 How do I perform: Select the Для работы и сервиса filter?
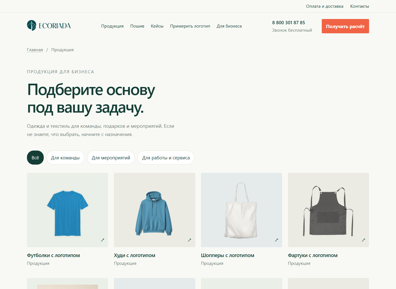166,158
